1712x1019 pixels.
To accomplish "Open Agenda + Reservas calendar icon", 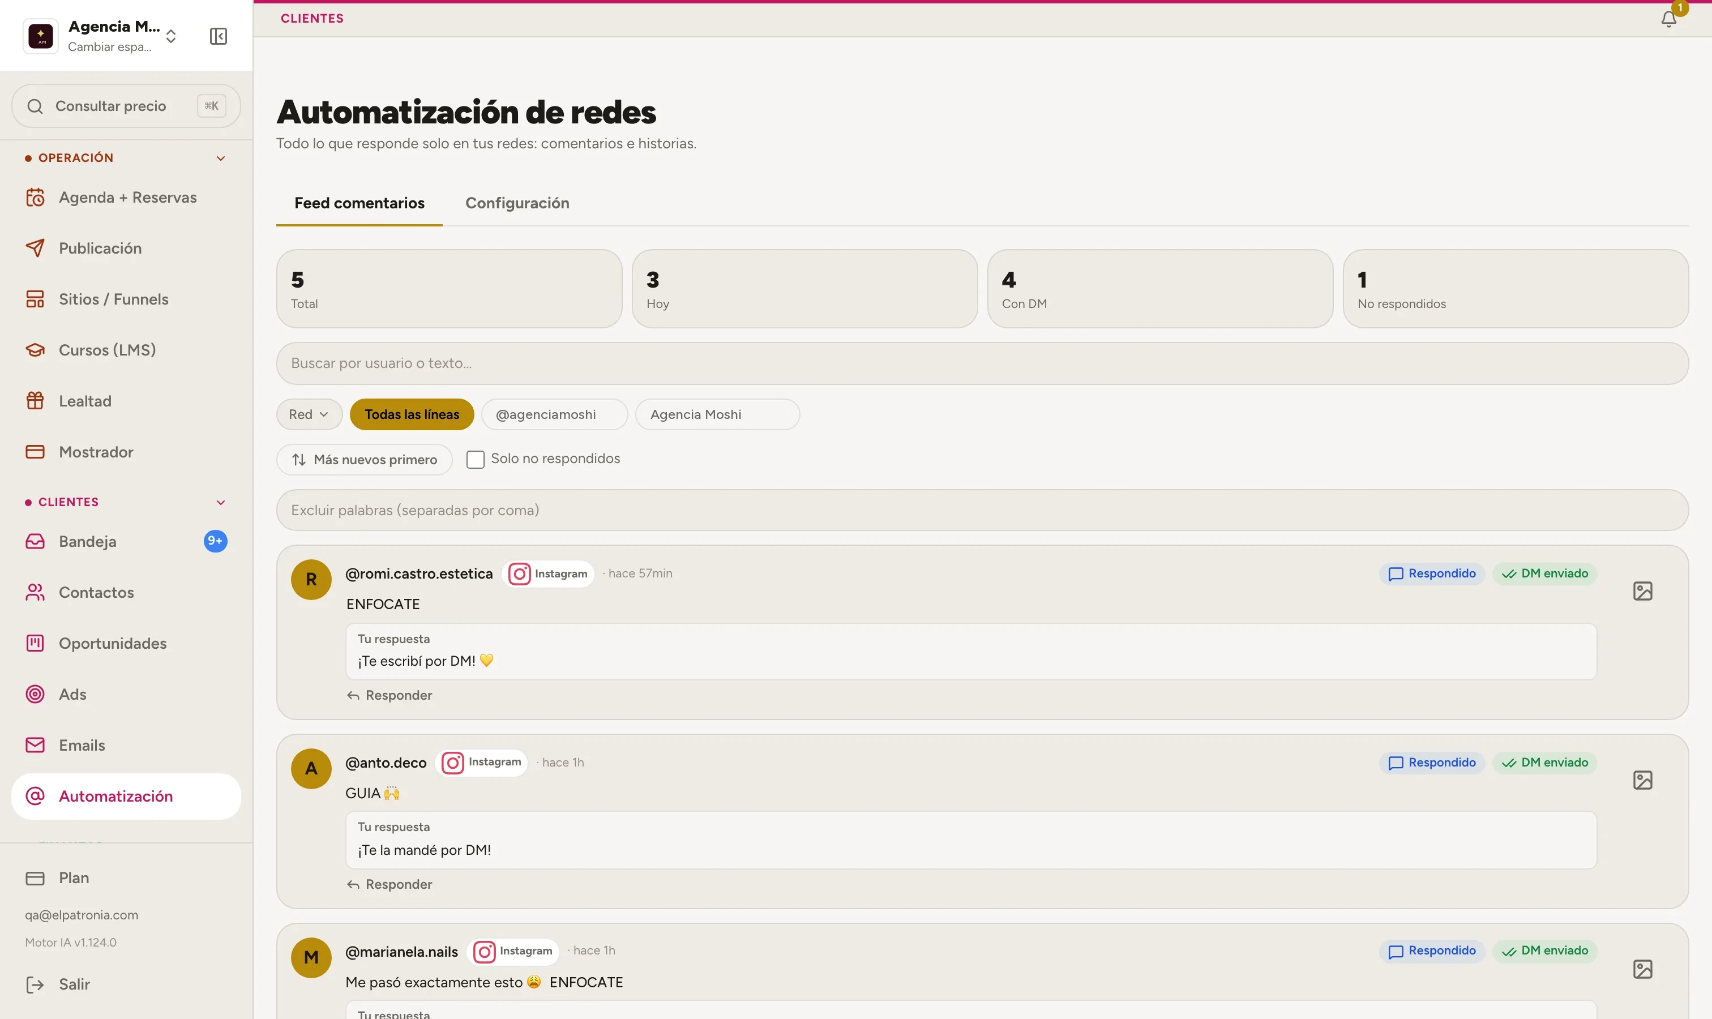I will (x=35, y=198).
